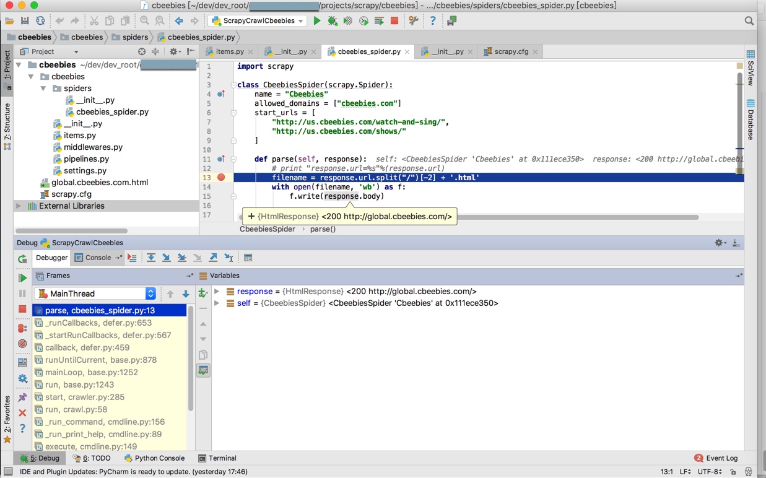766x478 pixels.
Task: Click the Search Everywhere magnifier icon
Action: [749, 21]
